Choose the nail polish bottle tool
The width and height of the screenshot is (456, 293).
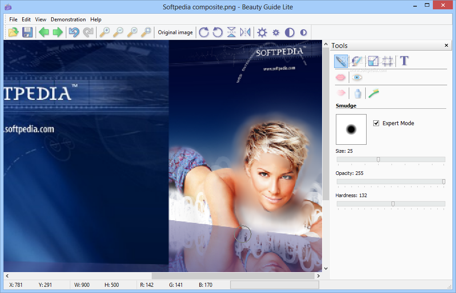point(357,93)
